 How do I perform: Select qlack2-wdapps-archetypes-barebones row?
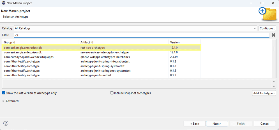(x=102, y=57)
